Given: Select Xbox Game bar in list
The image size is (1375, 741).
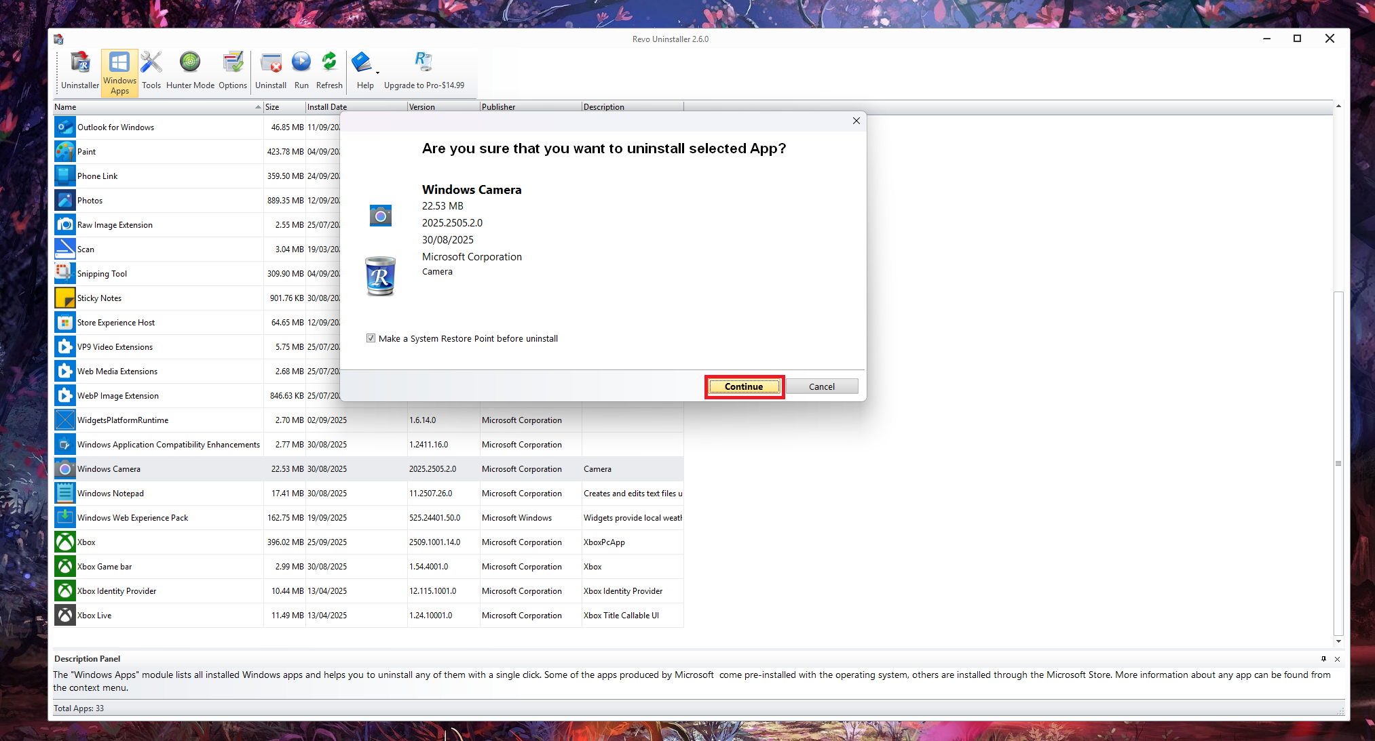Looking at the screenshot, I should click(105, 567).
